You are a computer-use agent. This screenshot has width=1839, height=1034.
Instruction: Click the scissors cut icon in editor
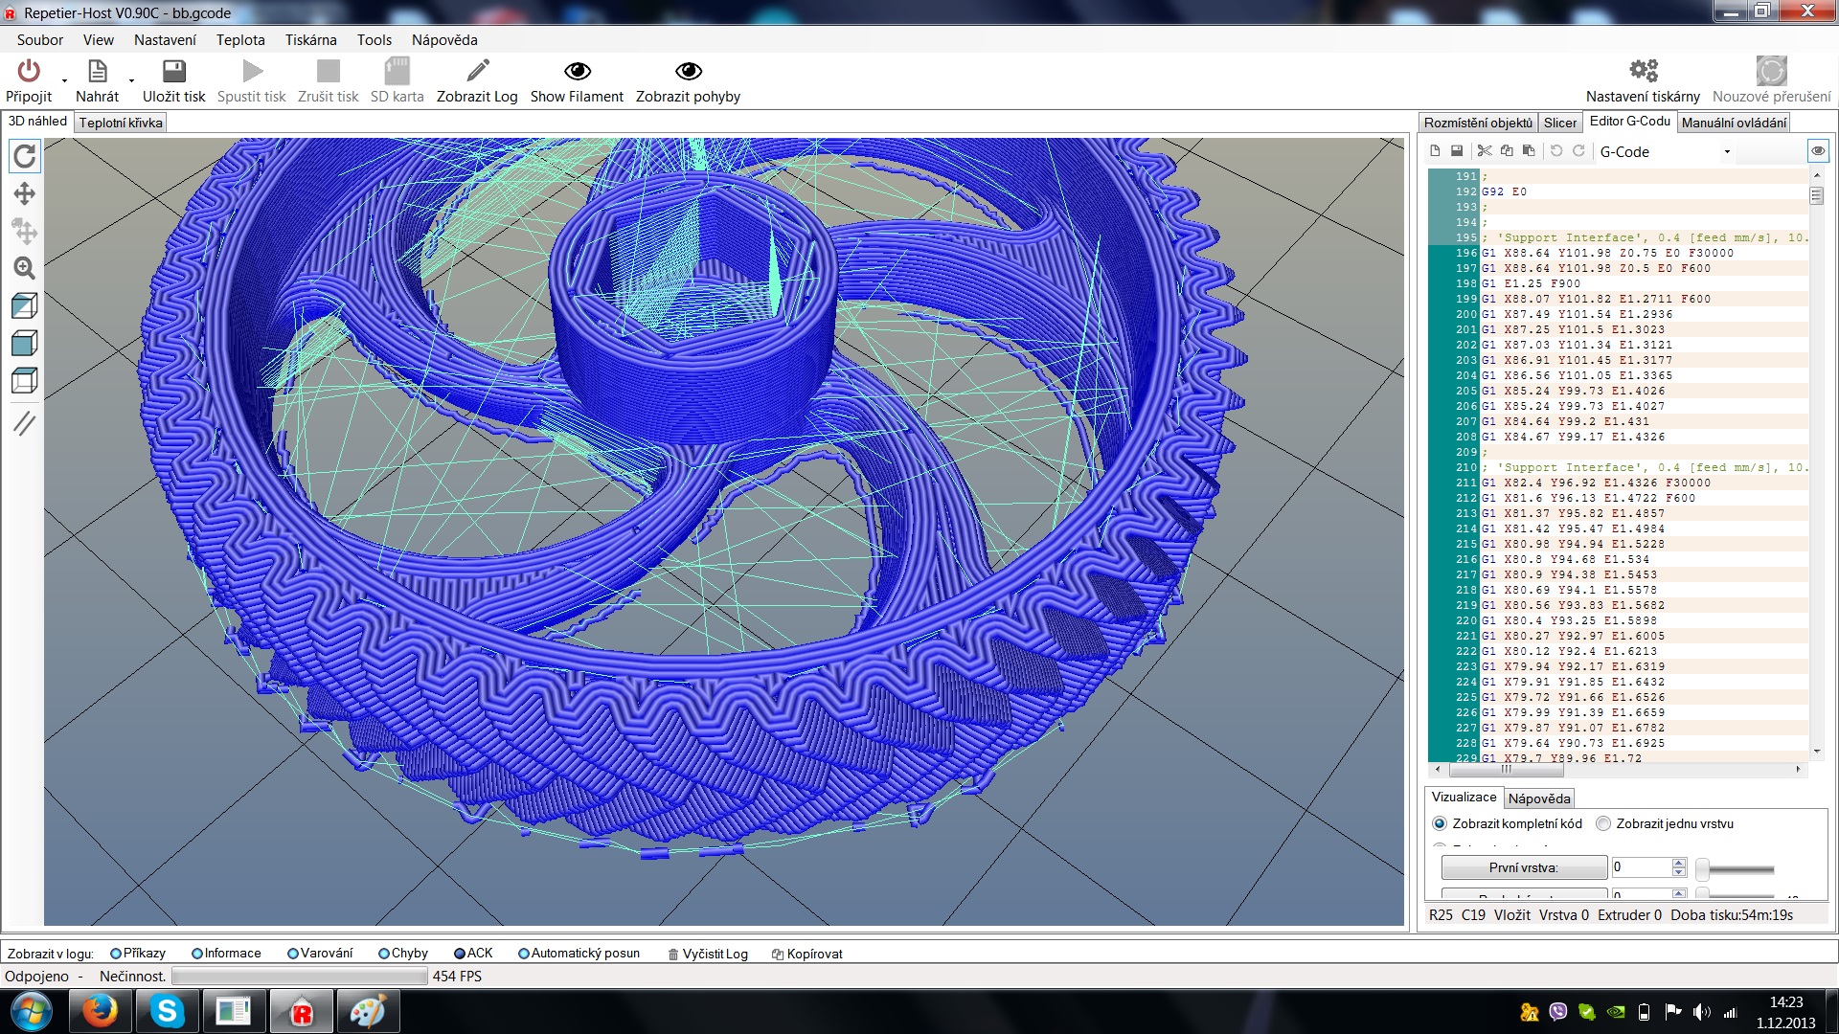1485,151
